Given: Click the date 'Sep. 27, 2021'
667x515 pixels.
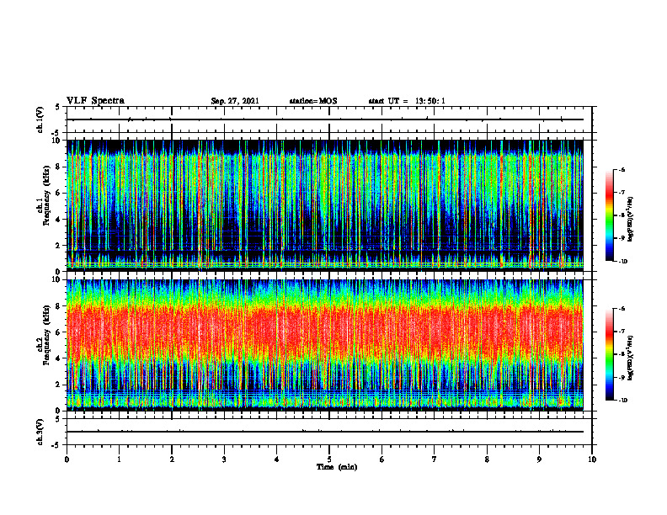Looking at the screenshot, I should pos(235,101).
